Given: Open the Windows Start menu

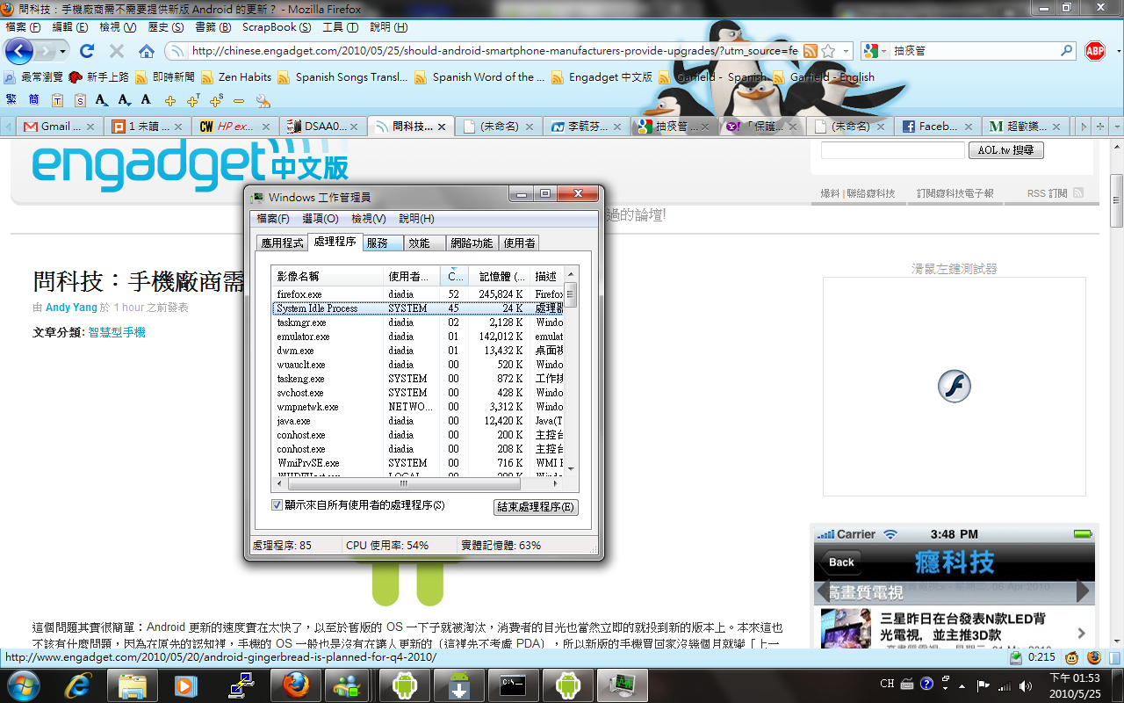Looking at the screenshot, I should click(23, 684).
